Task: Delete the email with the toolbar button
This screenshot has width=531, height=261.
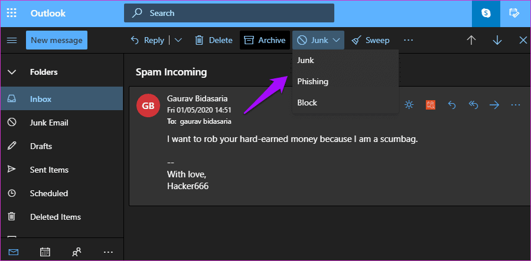Action: [214, 40]
